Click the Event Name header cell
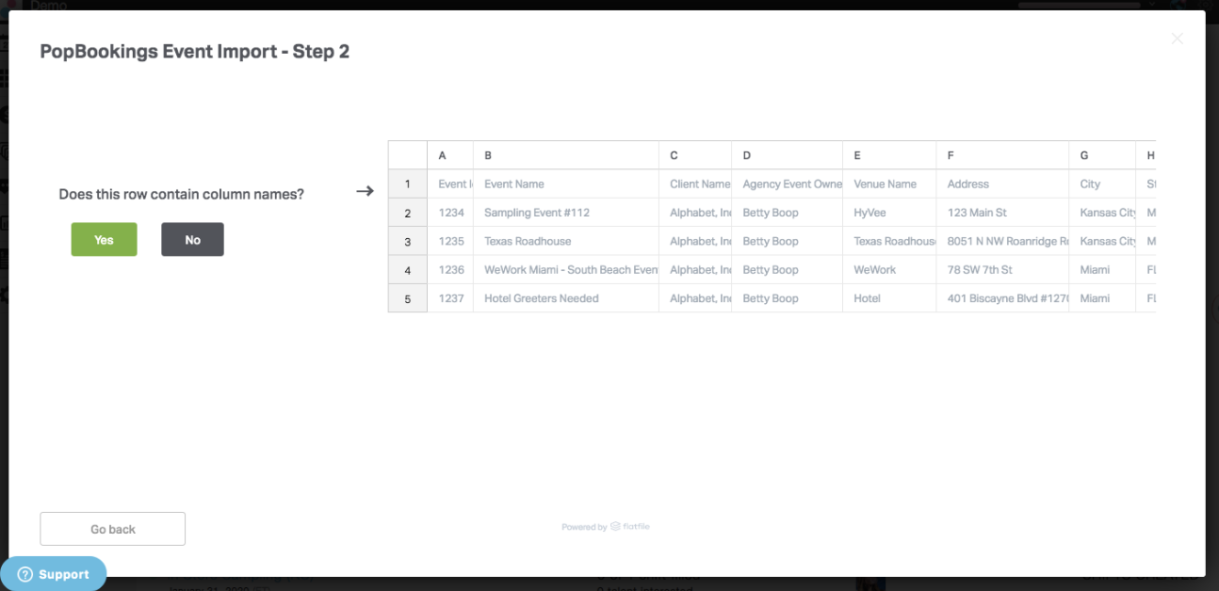1219x591 pixels. click(x=565, y=184)
